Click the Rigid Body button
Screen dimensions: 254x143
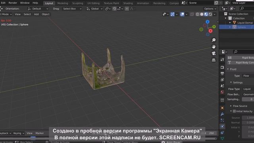coord(241,58)
